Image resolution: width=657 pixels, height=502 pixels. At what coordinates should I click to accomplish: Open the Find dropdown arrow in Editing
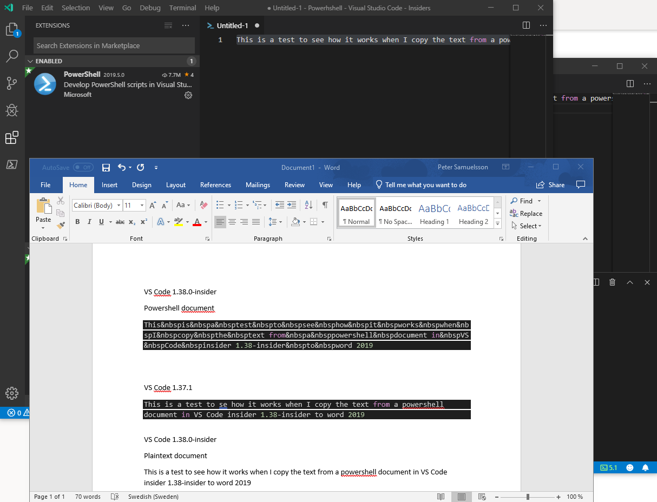[x=539, y=201]
